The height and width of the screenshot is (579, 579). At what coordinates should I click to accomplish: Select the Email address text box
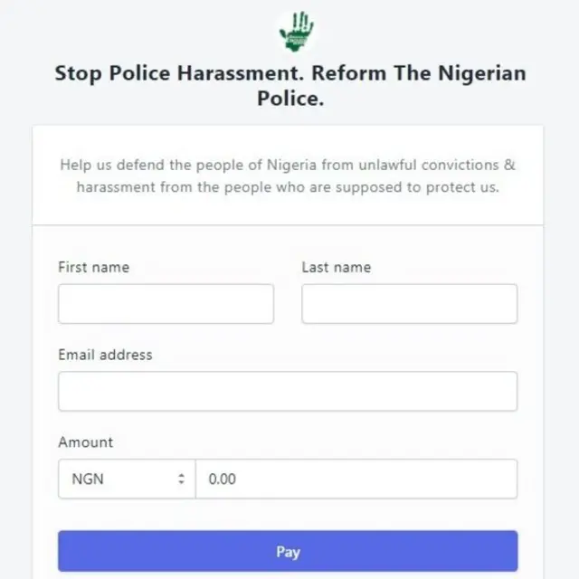pos(288,392)
